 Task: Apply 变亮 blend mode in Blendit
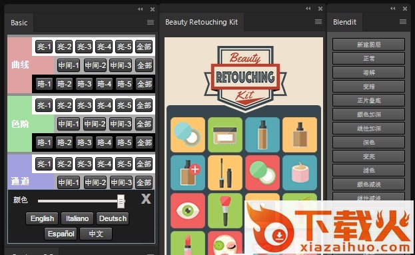click(368, 156)
